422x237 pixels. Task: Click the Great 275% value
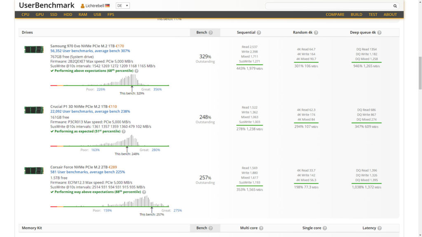point(178,210)
